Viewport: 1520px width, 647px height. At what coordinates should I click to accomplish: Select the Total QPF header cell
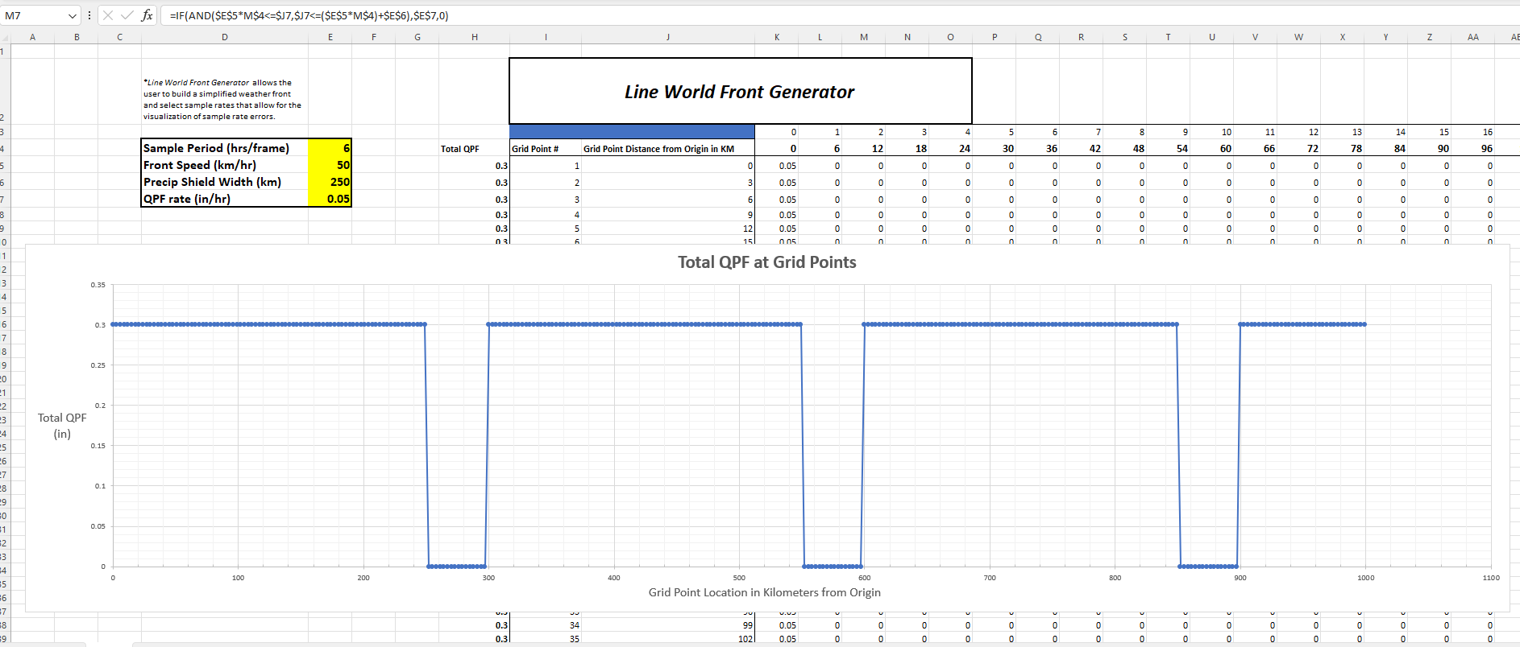(474, 149)
